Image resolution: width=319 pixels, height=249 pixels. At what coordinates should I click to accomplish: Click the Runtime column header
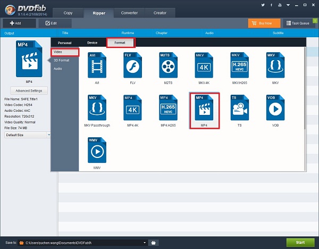coord(128,33)
